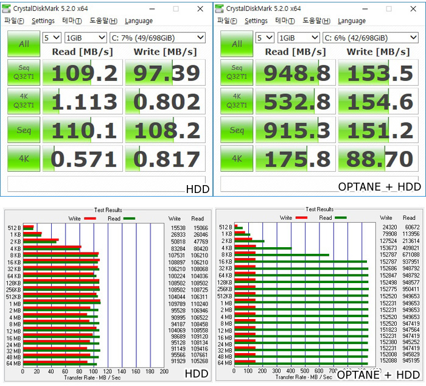Click the 110.1 Seq read result
The image size is (426, 386).
83,130
